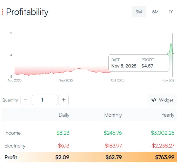Switch to the 1Y time range
This screenshot has width=178, height=167.
click(x=171, y=12)
